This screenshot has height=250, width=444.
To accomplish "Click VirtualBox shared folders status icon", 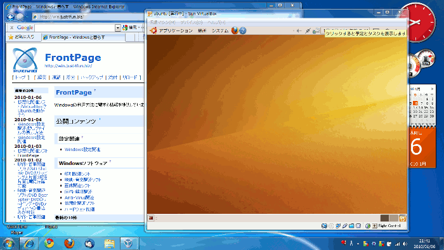I will 351,226.
